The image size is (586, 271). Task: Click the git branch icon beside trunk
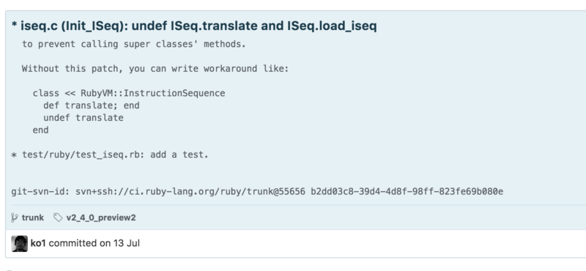pos(14,218)
